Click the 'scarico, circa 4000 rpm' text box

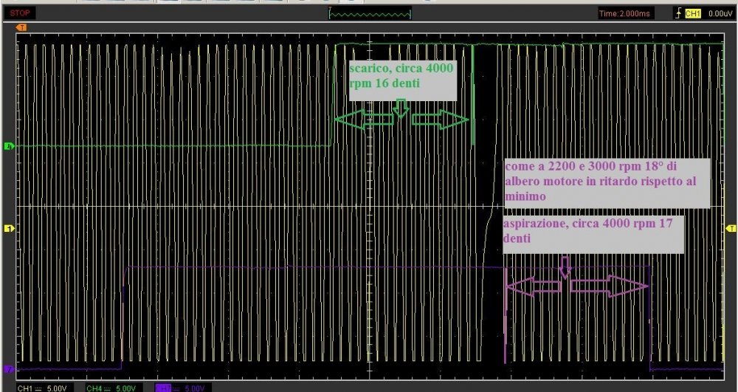click(402, 78)
